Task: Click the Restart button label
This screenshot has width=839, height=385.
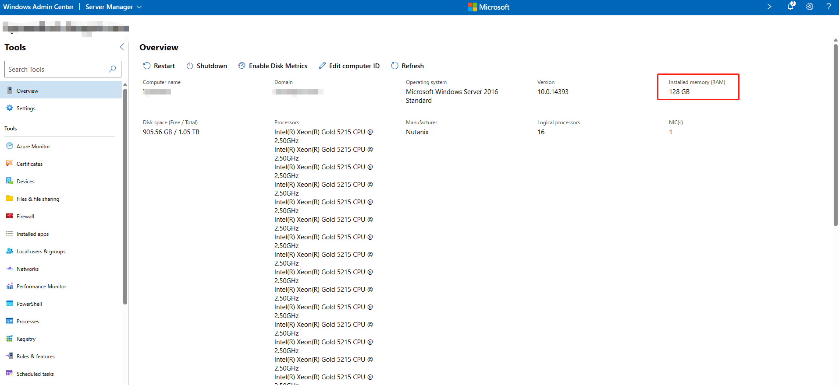Action: [x=164, y=66]
